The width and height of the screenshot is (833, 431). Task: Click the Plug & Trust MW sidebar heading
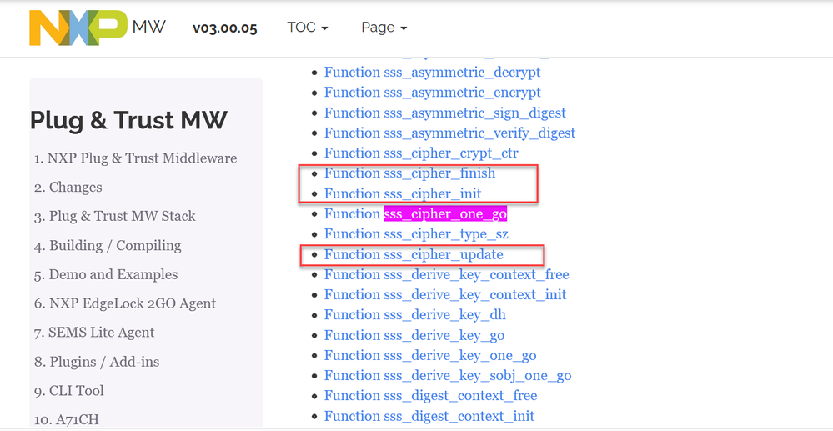(128, 121)
